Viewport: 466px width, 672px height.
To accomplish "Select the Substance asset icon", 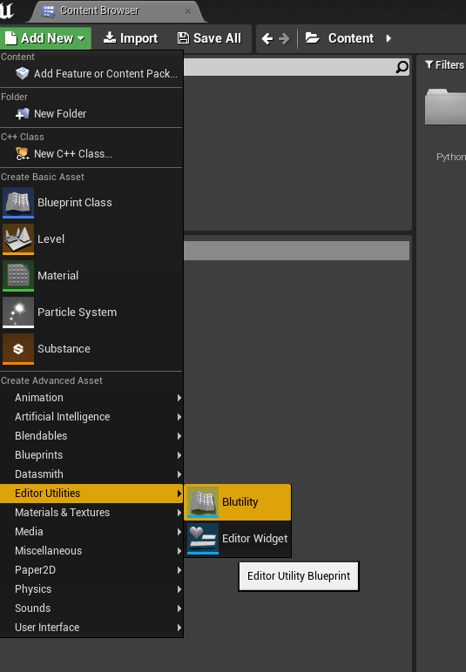I will coord(18,349).
